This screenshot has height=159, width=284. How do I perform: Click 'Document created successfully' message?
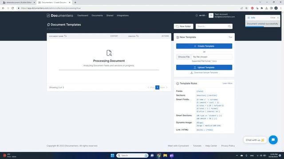click(262, 23)
